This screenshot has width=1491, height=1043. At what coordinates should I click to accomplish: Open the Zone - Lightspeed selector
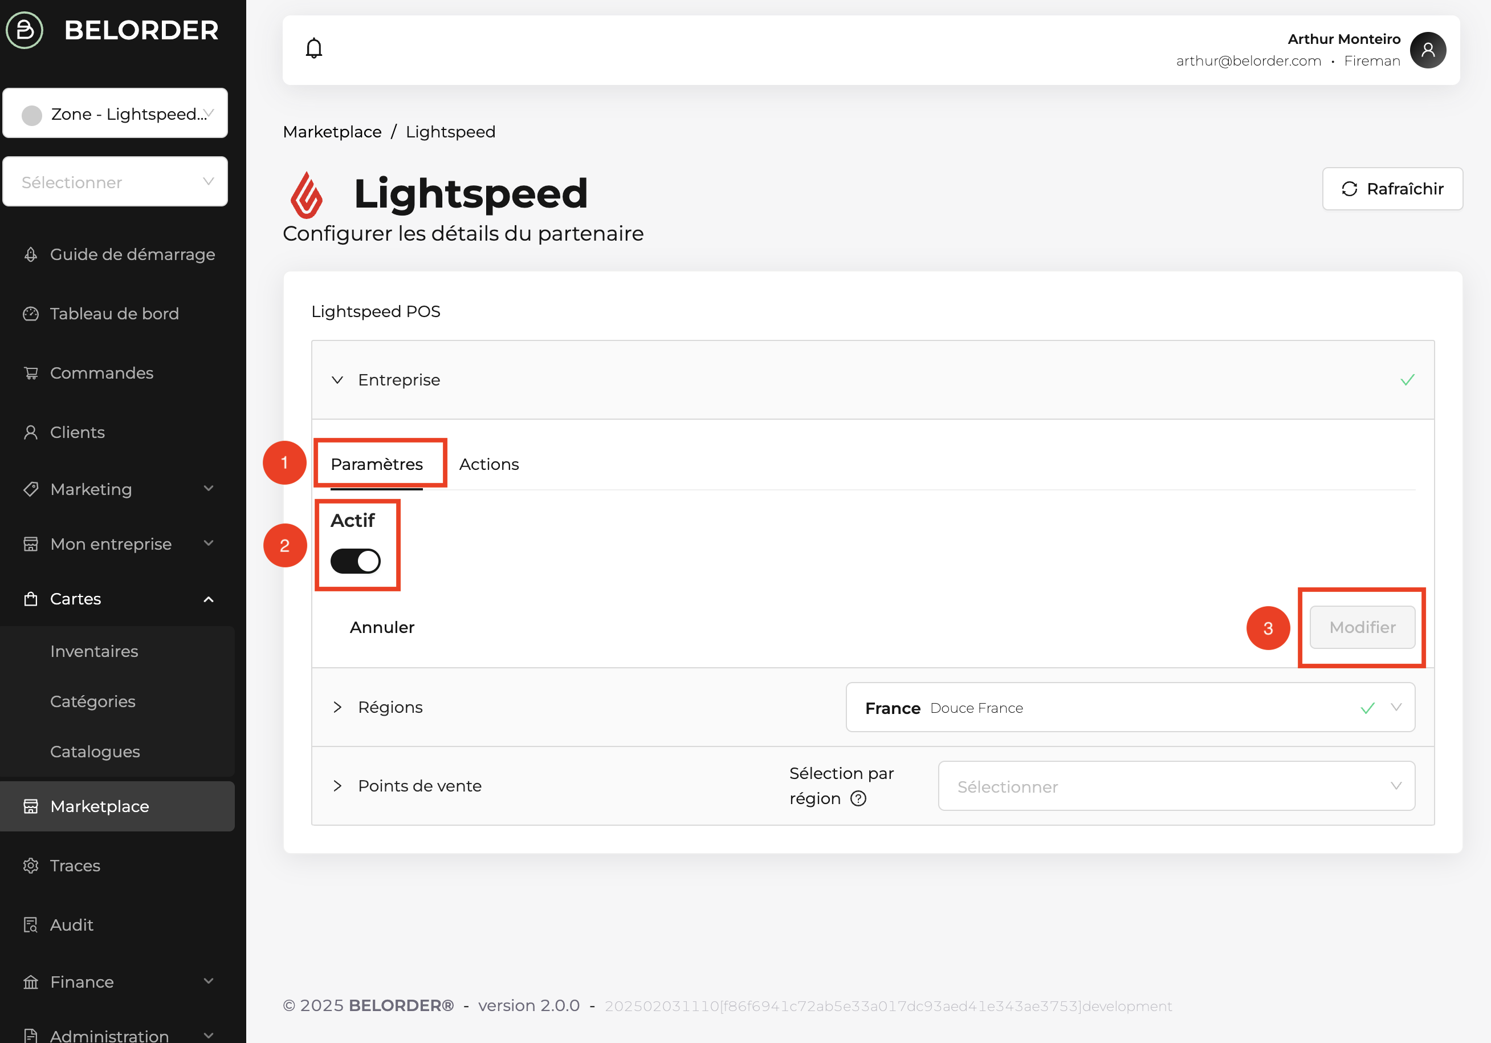pos(116,113)
